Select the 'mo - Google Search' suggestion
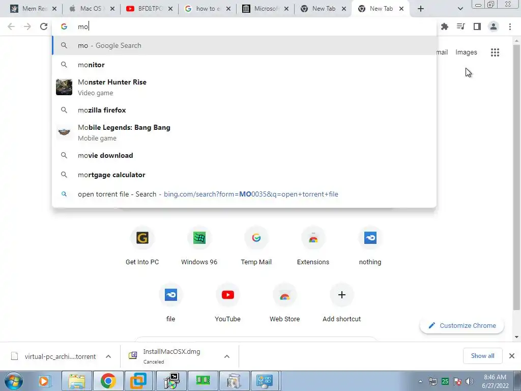 click(x=244, y=45)
